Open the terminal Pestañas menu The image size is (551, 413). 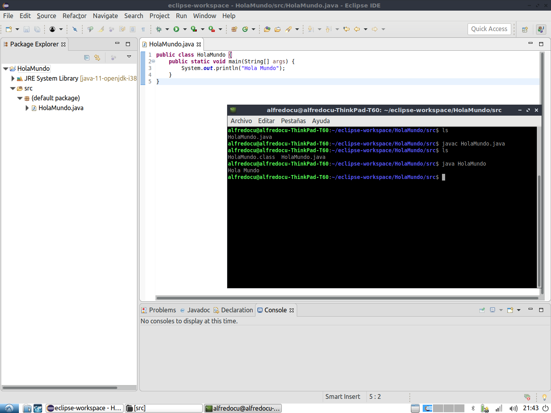(293, 121)
